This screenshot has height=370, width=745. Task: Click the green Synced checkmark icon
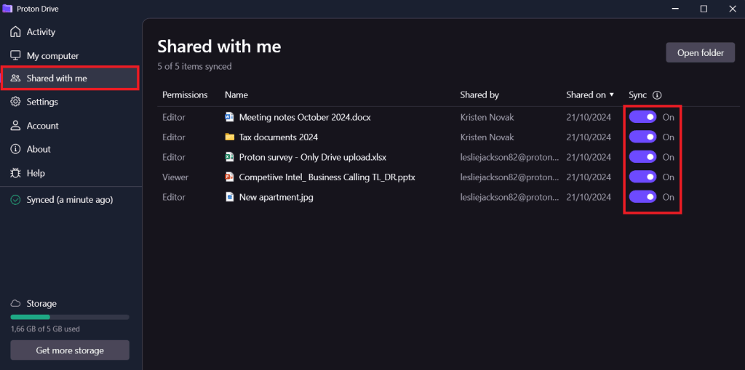16,200
